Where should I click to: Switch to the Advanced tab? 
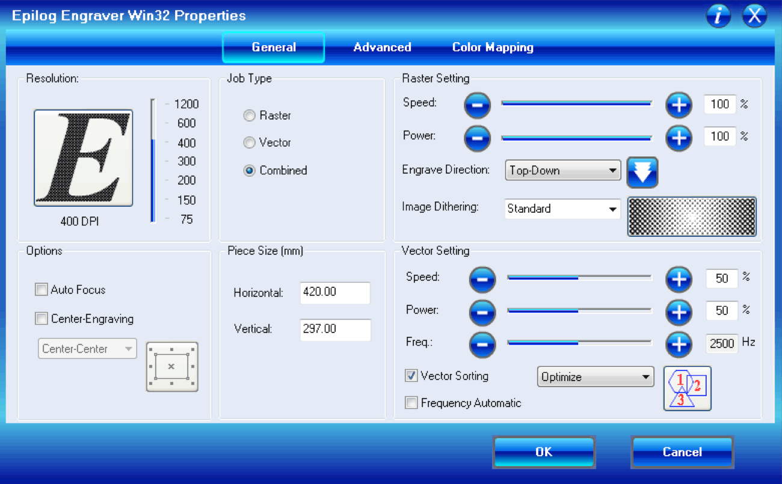383,47
